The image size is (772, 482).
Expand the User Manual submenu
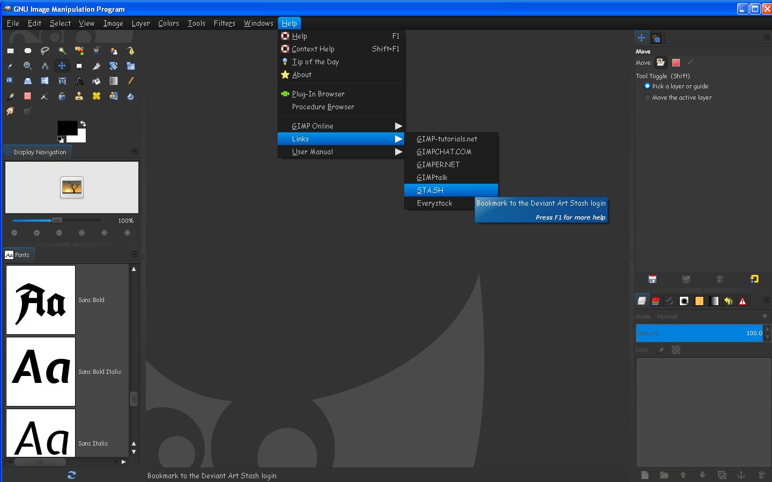(x=340, y=152)
